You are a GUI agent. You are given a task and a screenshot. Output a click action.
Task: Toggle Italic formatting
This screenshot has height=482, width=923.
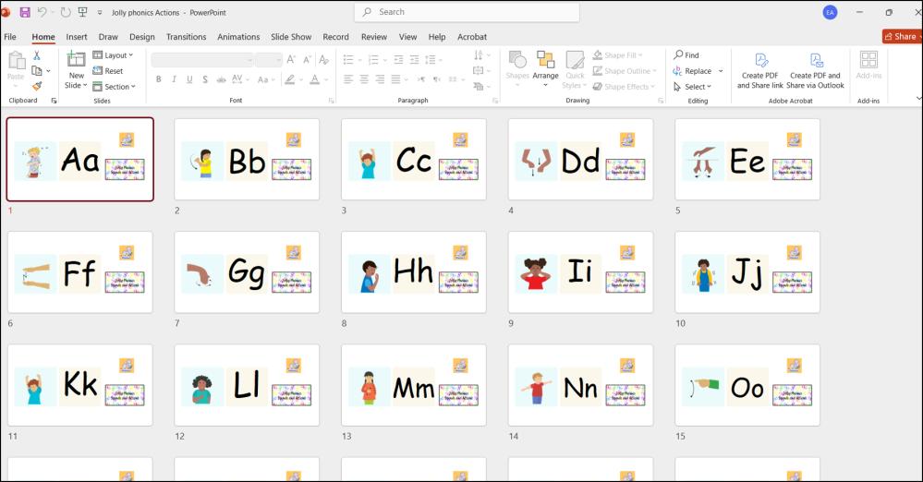pos(174,79)
